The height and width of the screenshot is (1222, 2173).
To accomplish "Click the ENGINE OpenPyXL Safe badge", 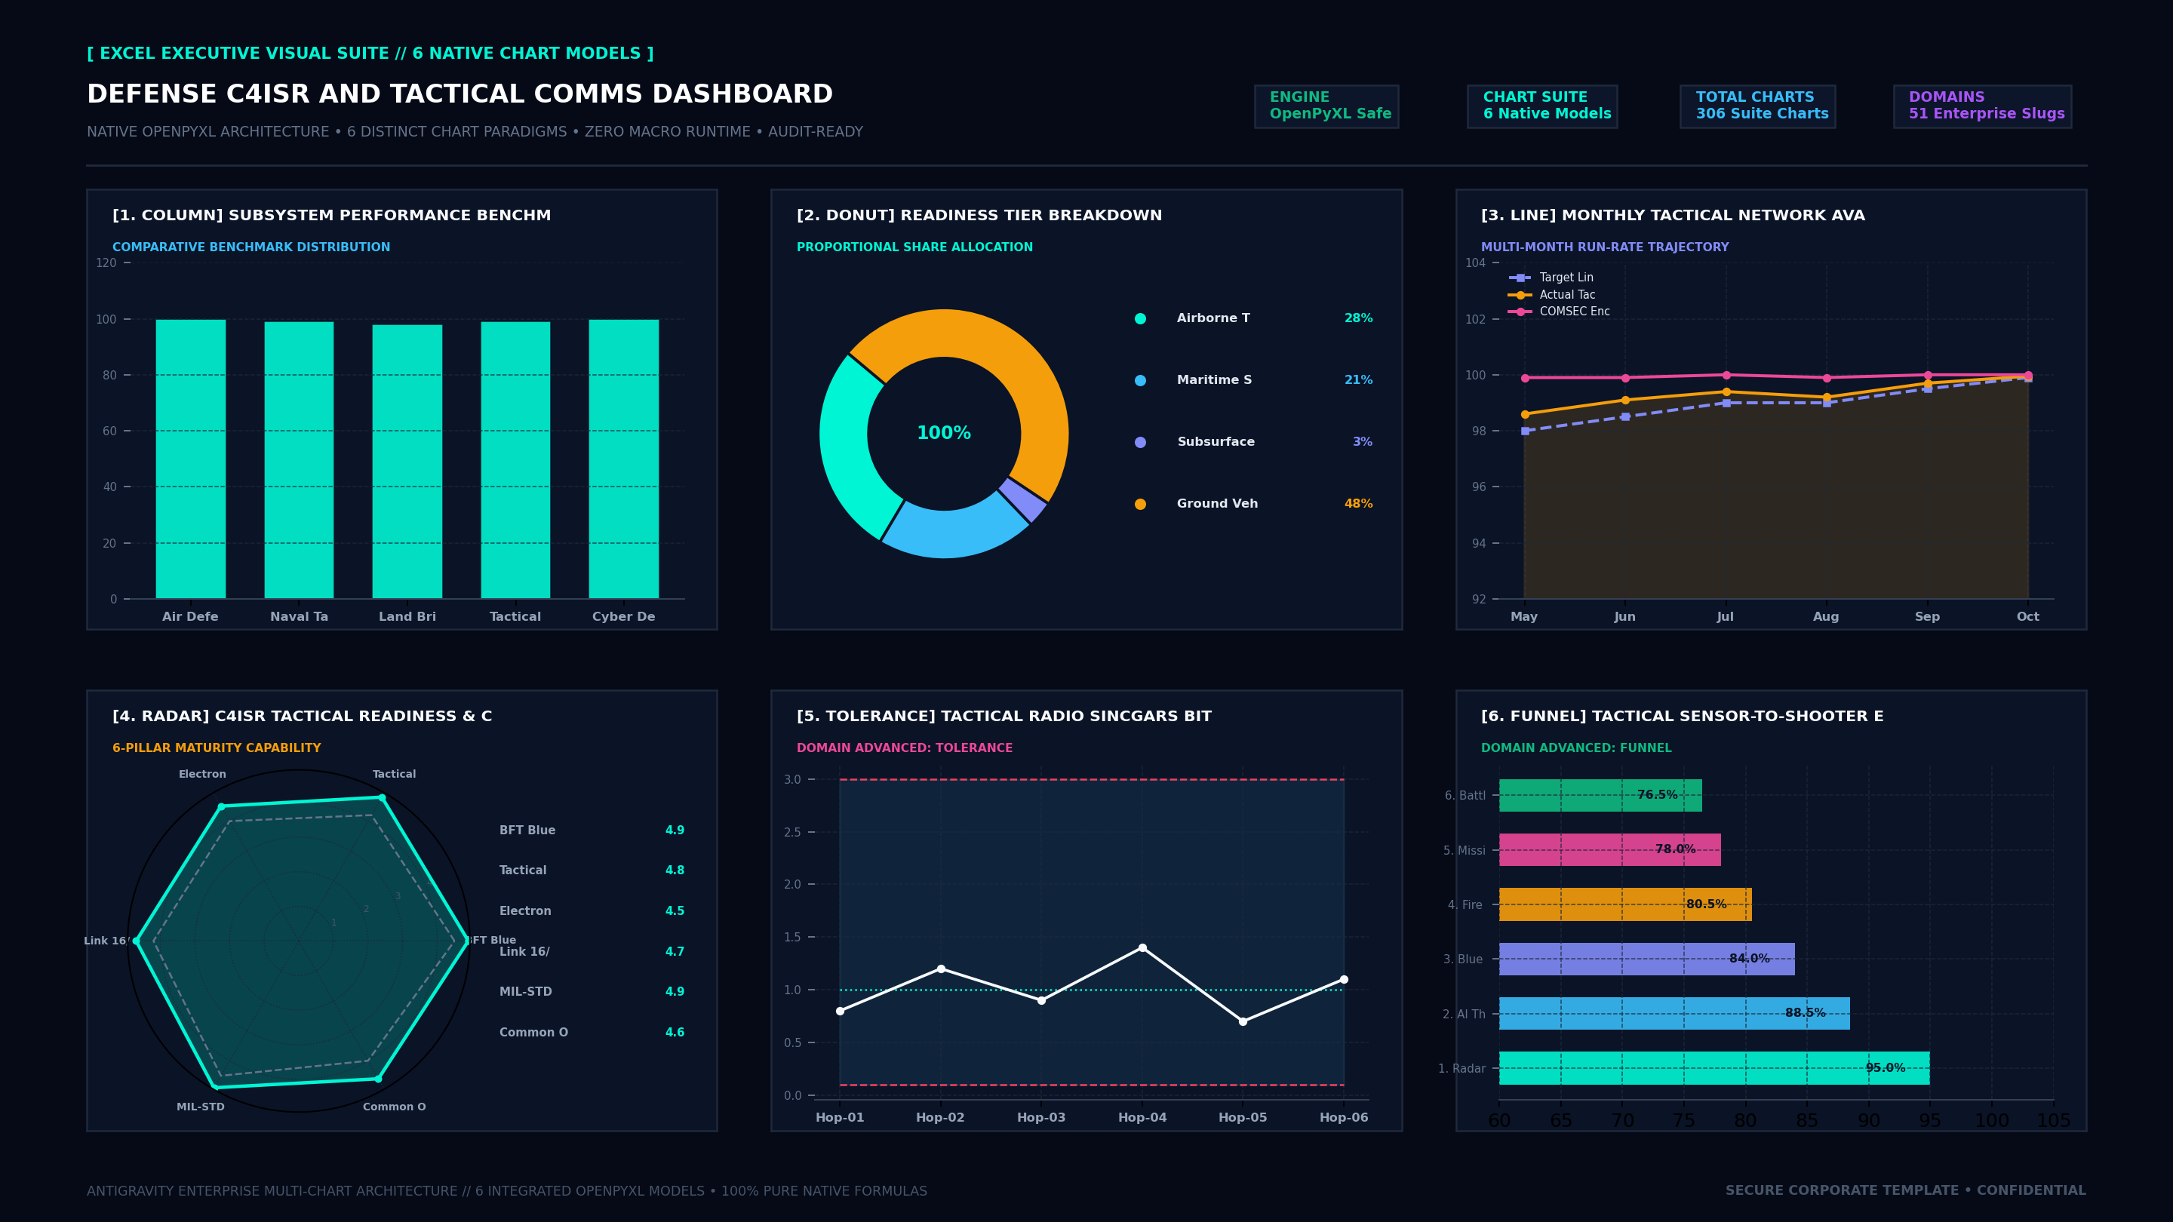I will coord(1326,106).
